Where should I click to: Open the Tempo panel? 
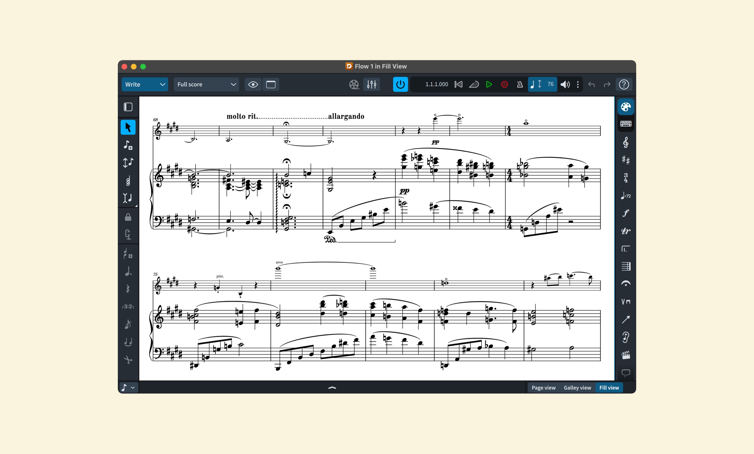click(626, 196)
